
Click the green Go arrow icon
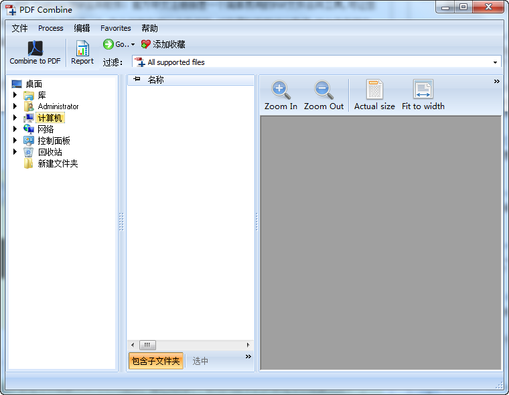(108, 44)
